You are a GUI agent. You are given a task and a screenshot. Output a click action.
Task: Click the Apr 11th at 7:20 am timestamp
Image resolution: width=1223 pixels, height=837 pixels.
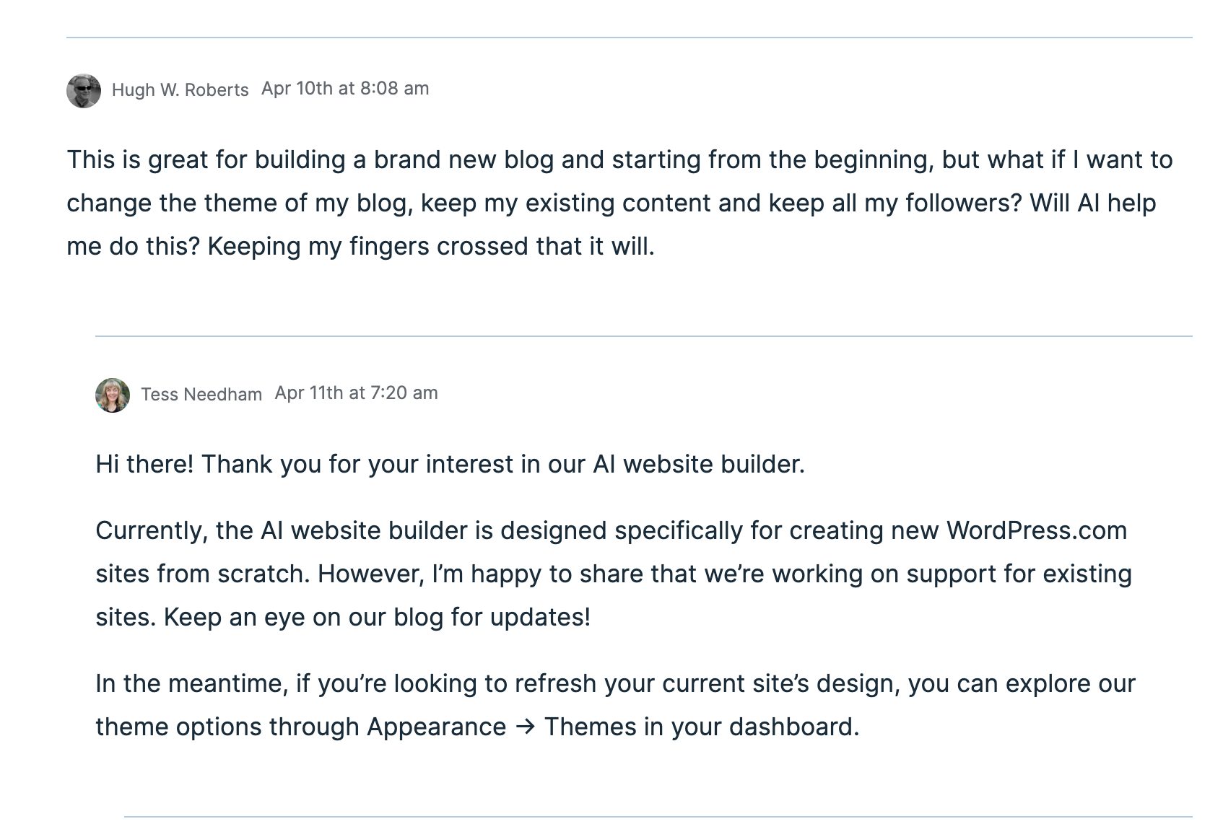click(x=356, y=393)
